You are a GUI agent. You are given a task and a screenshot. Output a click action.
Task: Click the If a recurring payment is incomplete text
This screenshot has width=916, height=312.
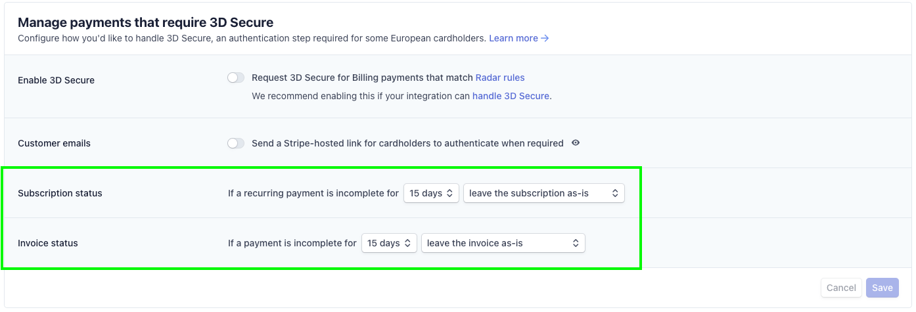(313, 193)
